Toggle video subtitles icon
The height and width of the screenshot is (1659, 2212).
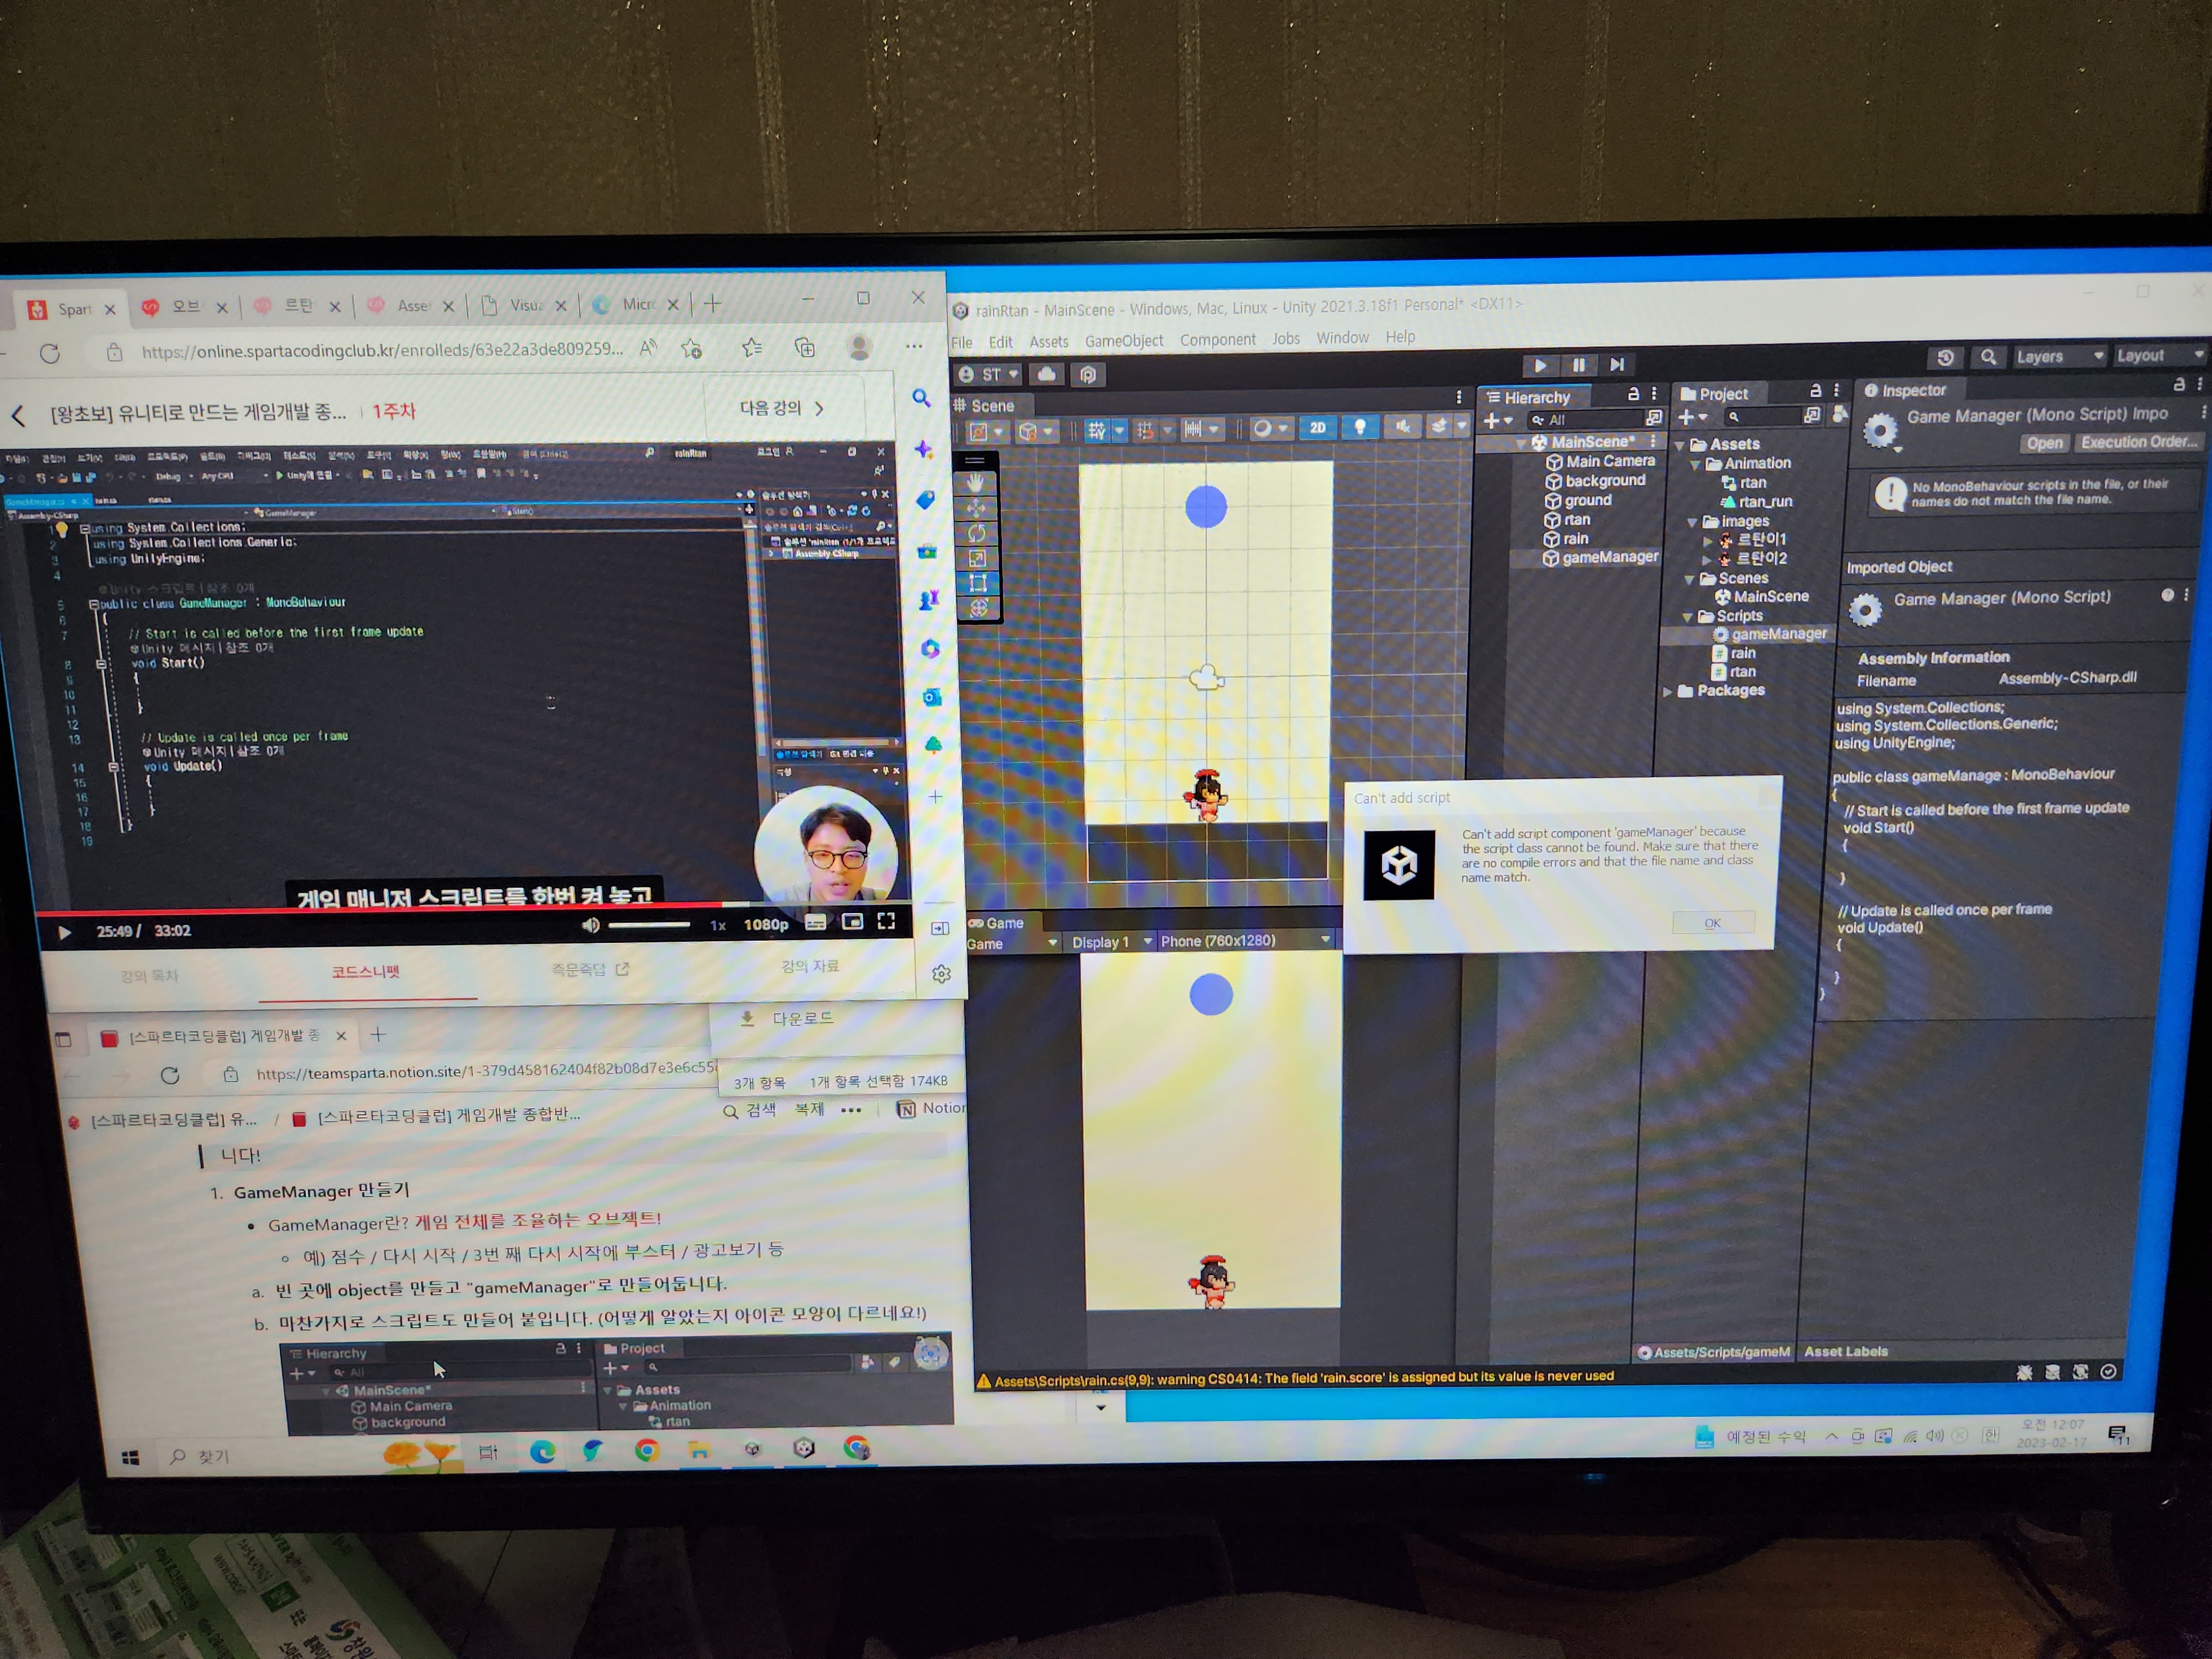point(816,923)
